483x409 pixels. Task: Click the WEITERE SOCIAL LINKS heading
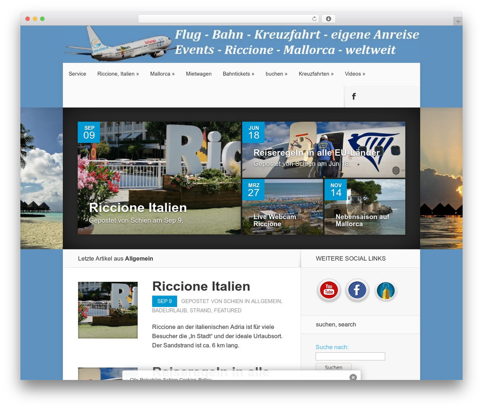tap(351, 258)
